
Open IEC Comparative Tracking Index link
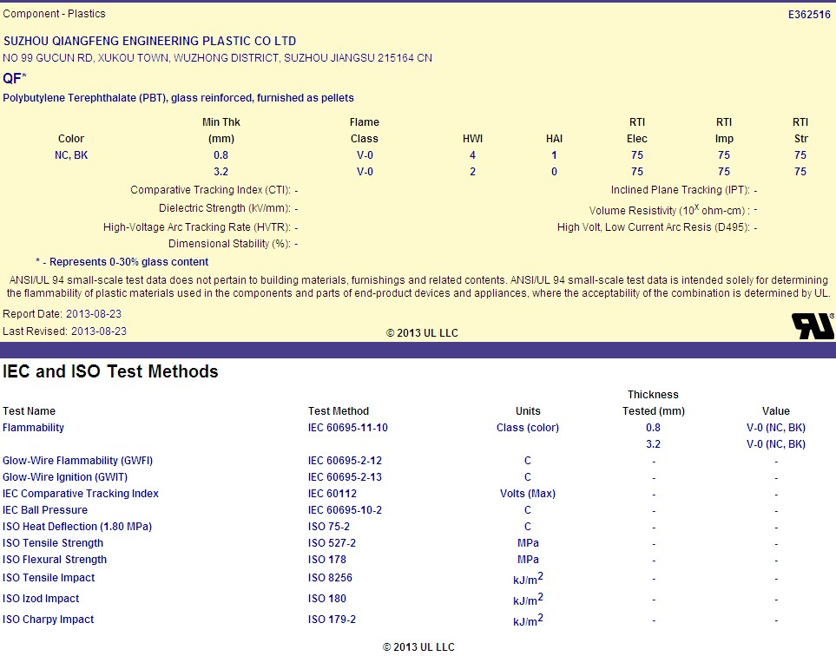pos(81,494)
